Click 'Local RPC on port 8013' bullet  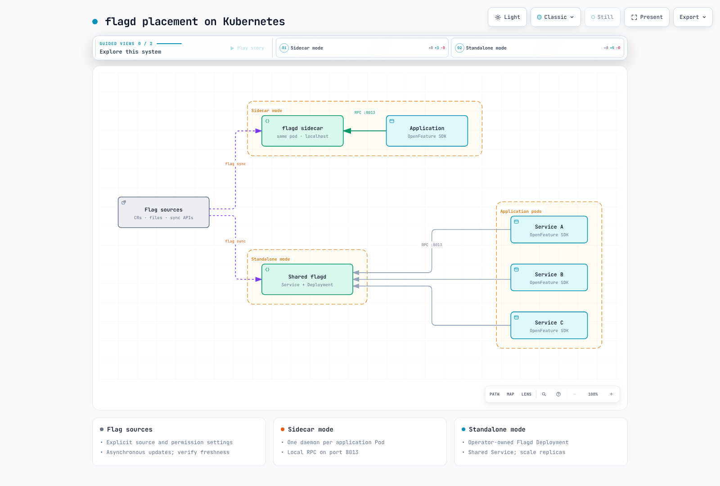[323, 452]
